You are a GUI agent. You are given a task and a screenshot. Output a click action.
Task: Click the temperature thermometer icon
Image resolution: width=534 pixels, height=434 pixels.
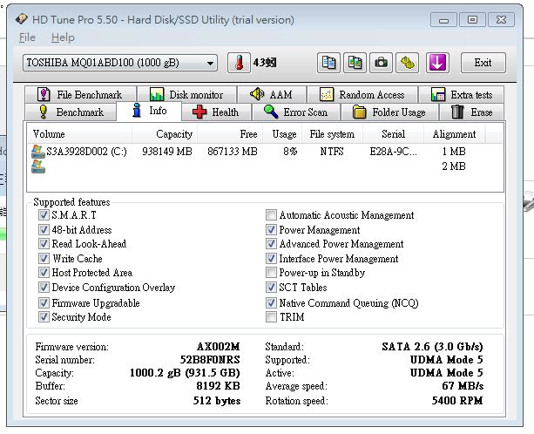(x=239, y=63)
